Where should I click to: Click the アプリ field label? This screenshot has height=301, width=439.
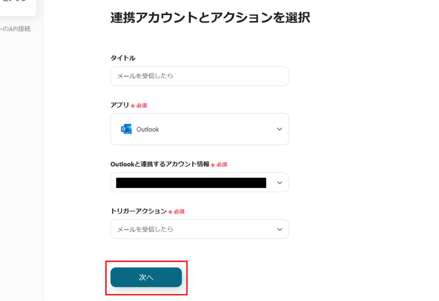(120, 105)
